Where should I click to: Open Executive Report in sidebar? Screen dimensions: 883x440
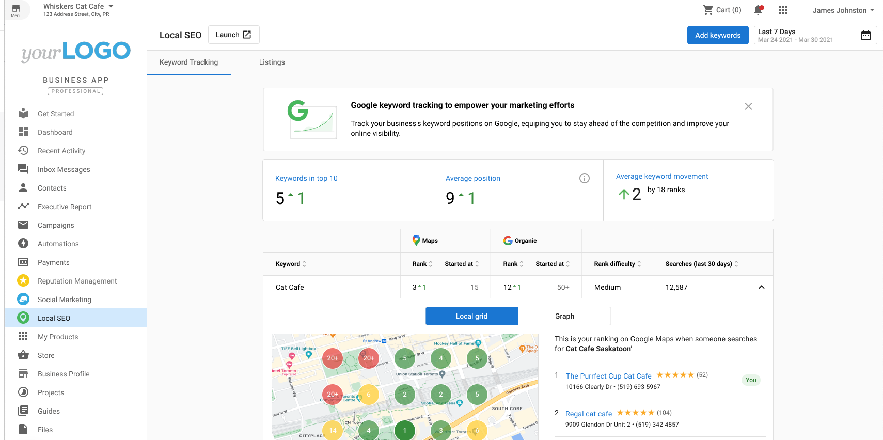(76, 207)
